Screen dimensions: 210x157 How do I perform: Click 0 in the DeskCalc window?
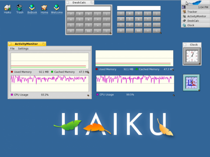tap(70, 31)
